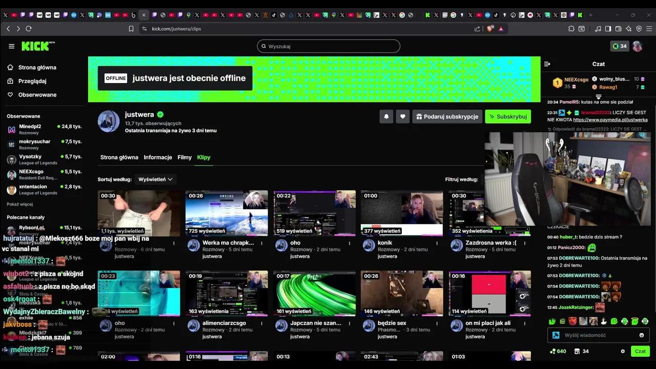Viewport: 656px width, 369px height.
Task: Open options menu for clip 'będzie sex'
Action: [437, 323]
